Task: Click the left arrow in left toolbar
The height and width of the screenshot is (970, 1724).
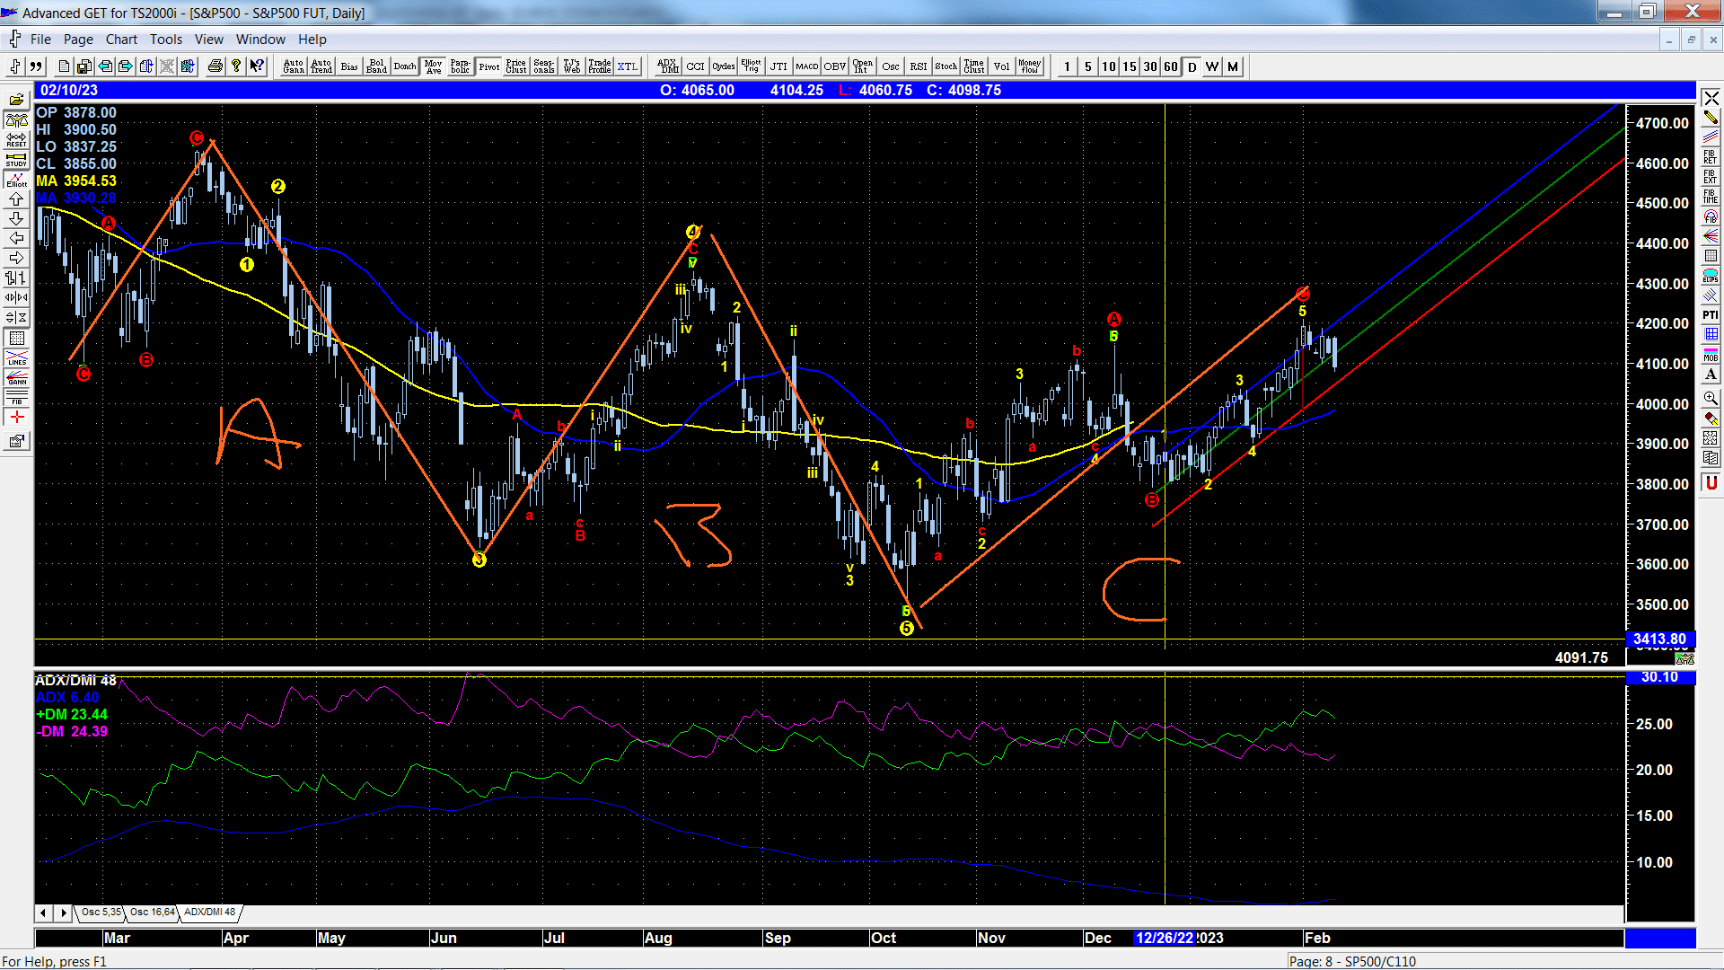Action: (x=16, y=238)
